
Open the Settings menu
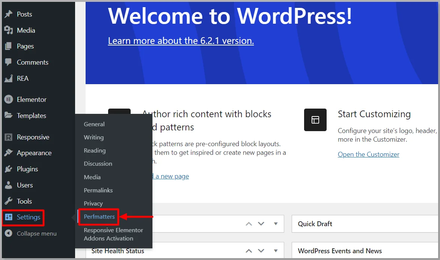tap(28, 217)
